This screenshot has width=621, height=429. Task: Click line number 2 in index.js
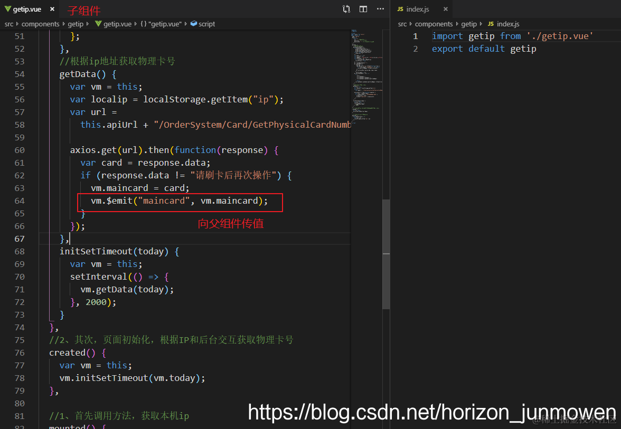click(x=416, y=49)
